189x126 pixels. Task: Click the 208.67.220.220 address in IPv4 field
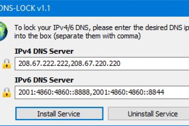[95, 63]
